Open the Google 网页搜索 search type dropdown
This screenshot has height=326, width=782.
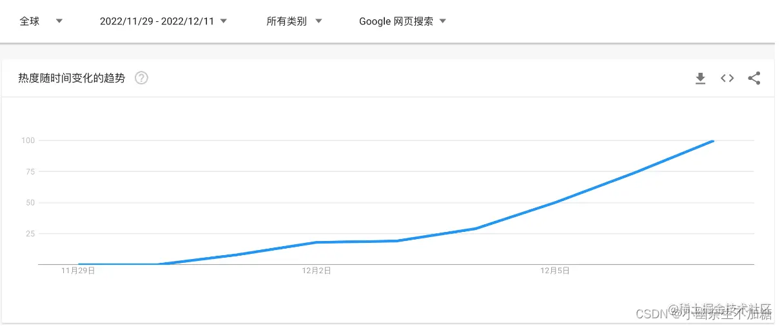(403, 21)
